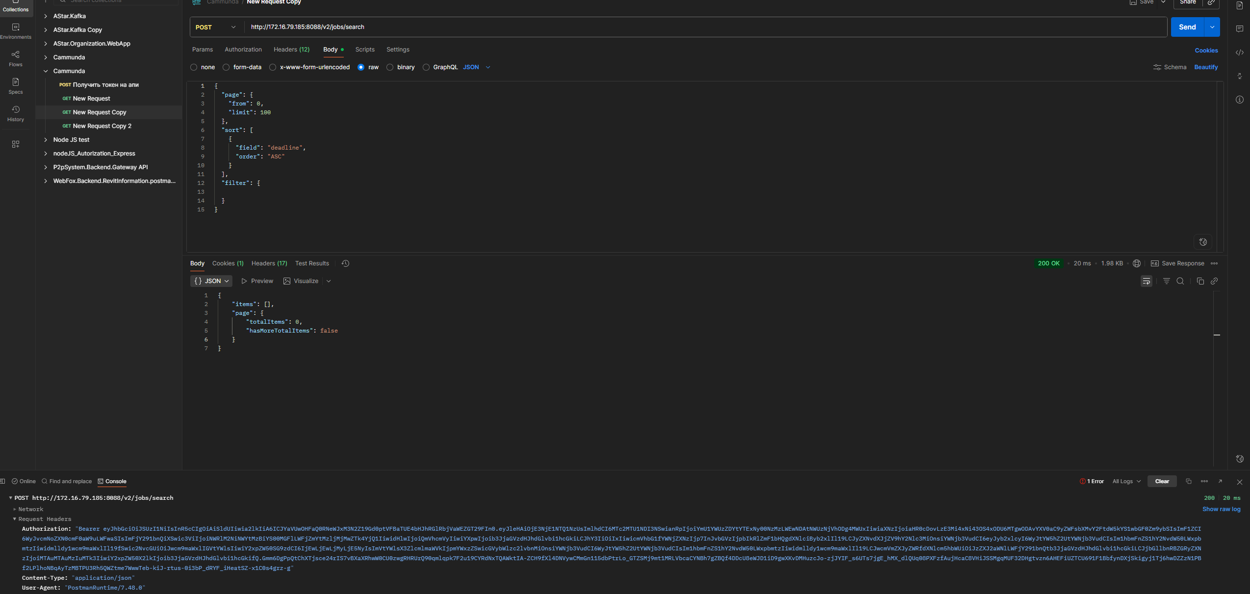Open the History sidebar section
The height and width of the screenshot is (594, 1250).
click(15, 113)
